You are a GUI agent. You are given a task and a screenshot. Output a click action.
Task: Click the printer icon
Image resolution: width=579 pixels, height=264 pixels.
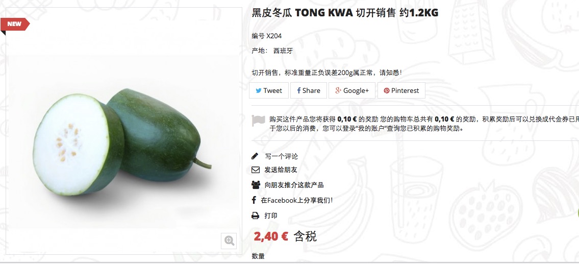[255, 215]
